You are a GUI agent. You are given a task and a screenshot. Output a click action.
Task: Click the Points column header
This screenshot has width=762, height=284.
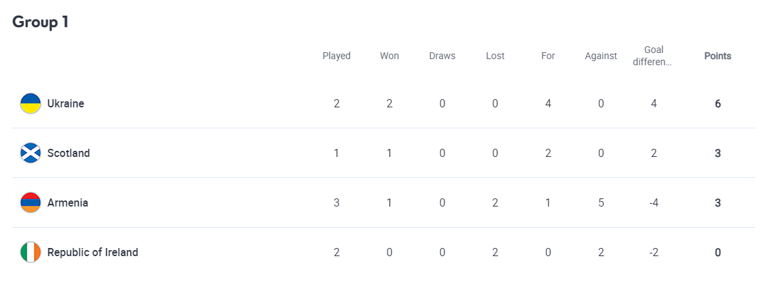pyautogui.click(x=717, y=56)
